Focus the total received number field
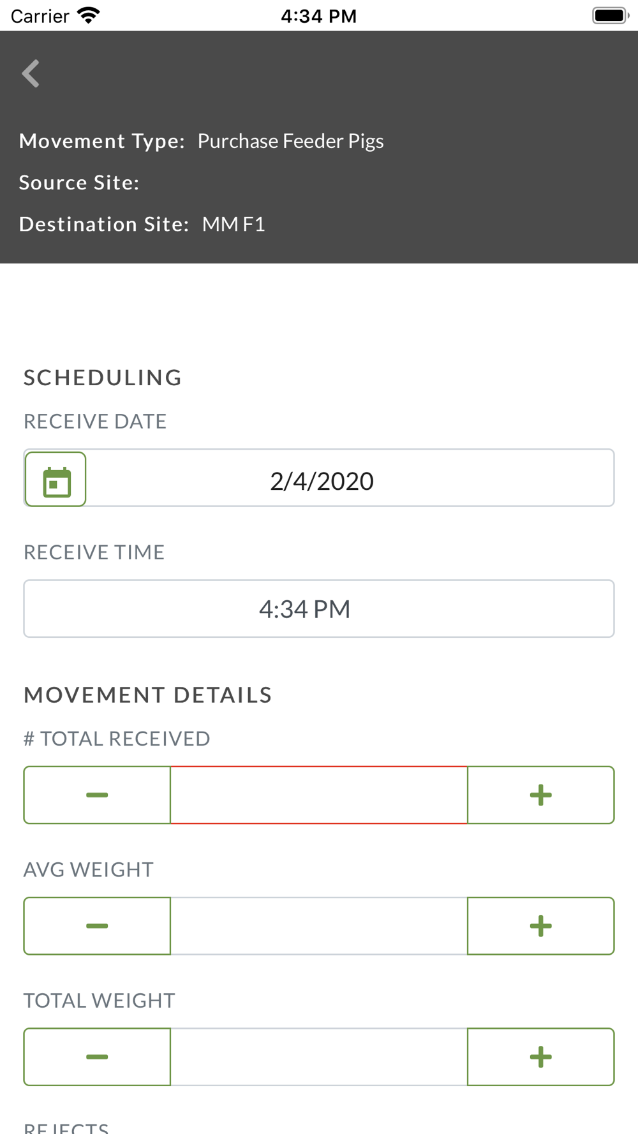This screenshot has height=1134, width=638. 319,795
